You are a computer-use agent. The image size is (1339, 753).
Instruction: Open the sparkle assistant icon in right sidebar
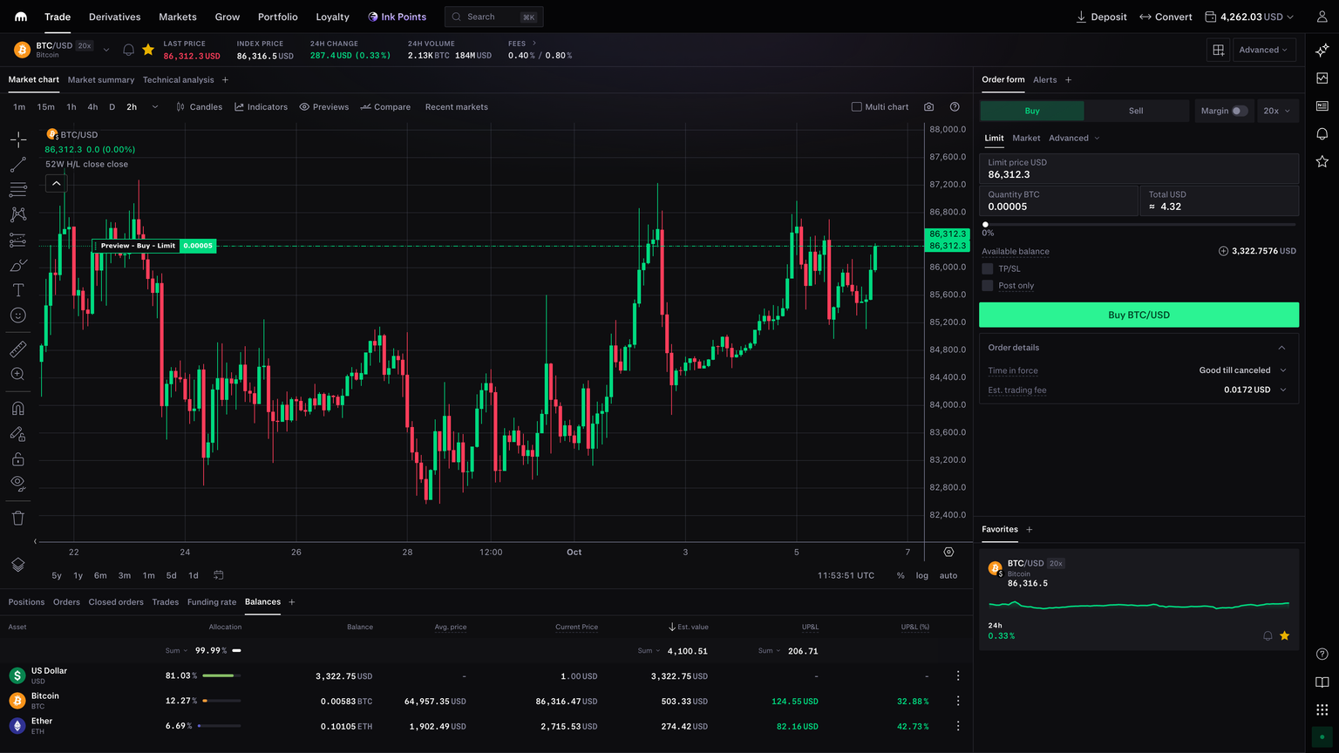1322,51
